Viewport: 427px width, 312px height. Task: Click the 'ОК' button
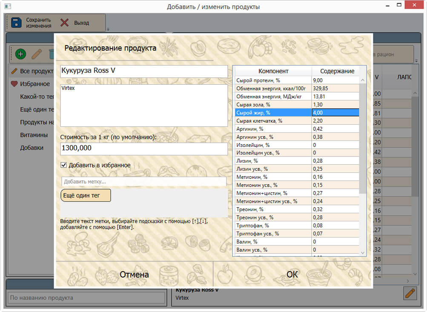click(x=292, y=274)
